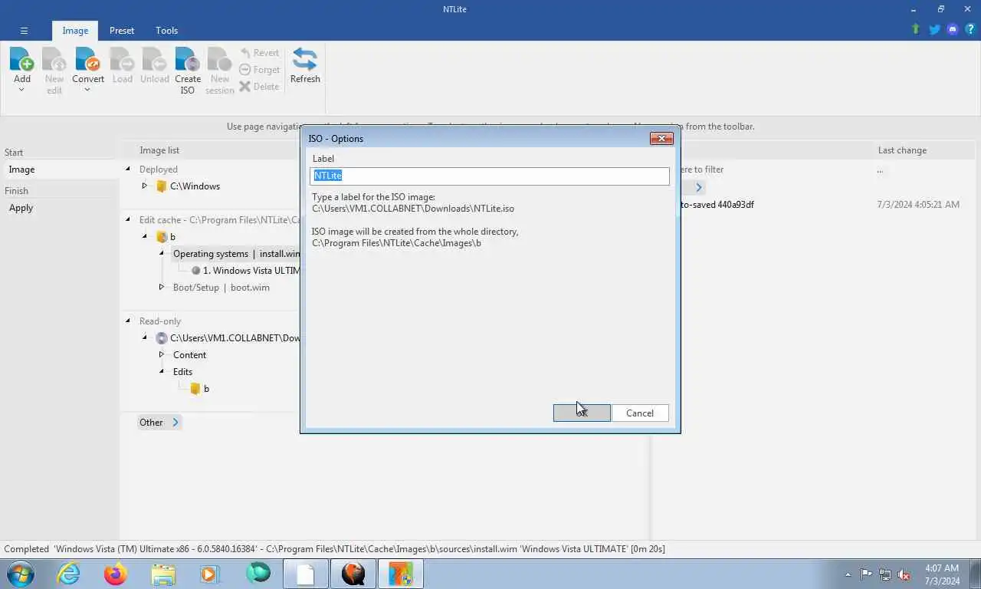981x589 pixels.
Task: Select the C:\Users\VM1.COLLABNET ISO row
Action: pyautogui.click(x=228, y=338)
